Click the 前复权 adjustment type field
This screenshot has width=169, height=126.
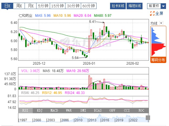(154, 6)
